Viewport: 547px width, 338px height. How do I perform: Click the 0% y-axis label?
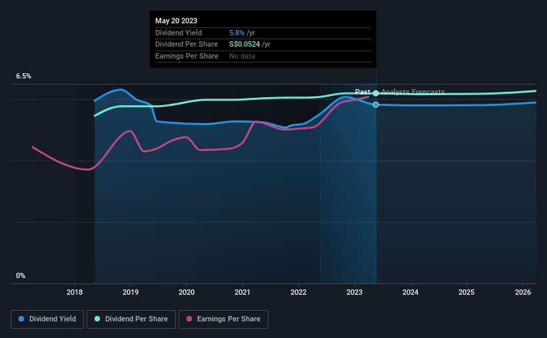coord(21,275)
